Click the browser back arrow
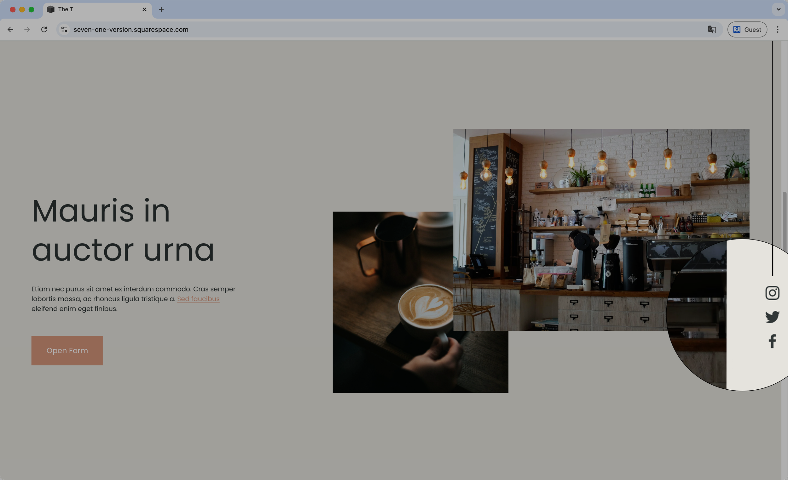The image size is (788, 480). 10,29
